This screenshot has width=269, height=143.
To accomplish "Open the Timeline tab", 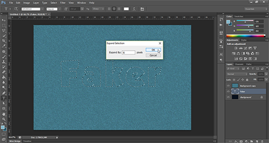I will click(27, 141).
